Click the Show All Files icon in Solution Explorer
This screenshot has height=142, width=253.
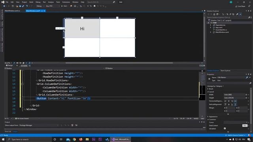pyautogui.click(x=233, y=14)
